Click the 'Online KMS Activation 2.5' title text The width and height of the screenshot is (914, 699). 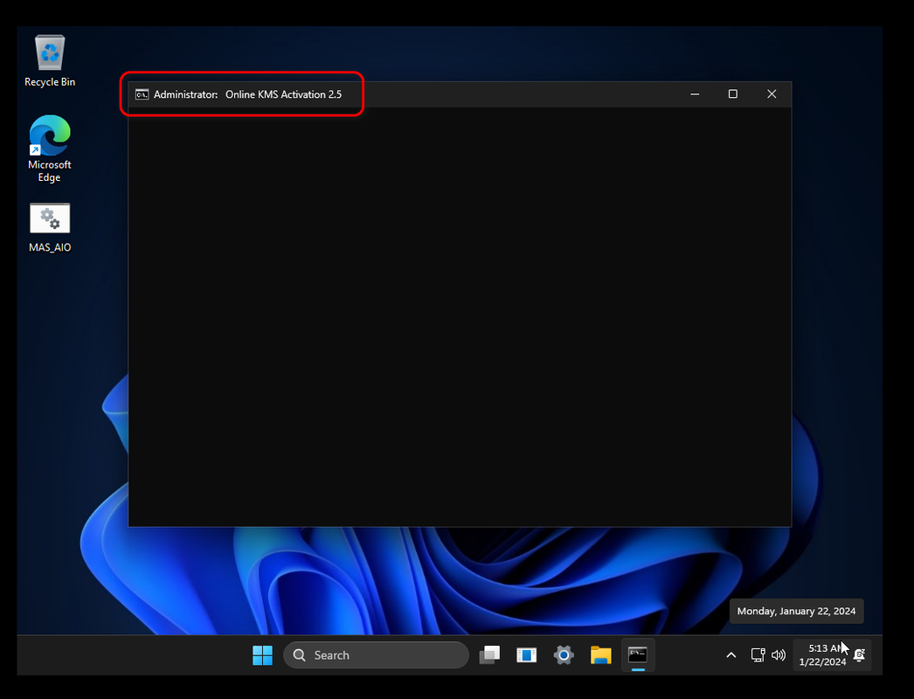click(283, 94)
